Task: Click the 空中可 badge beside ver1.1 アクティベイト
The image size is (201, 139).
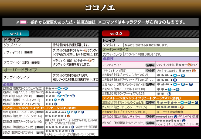Action: tap(28, 52)
